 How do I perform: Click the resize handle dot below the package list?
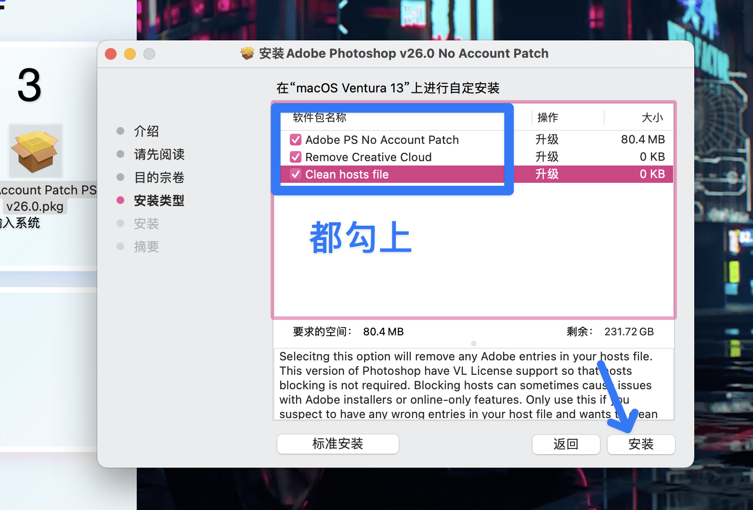coord(473,344)
